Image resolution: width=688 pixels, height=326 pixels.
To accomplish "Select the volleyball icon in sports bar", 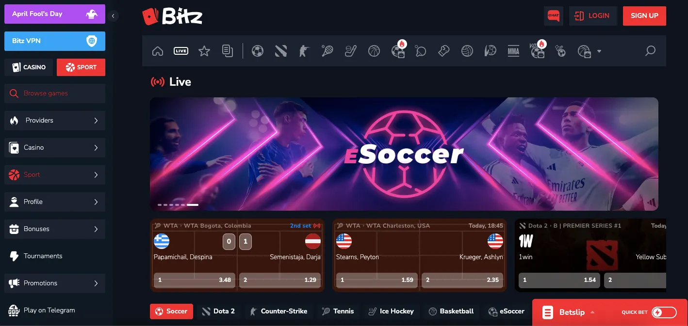I will (467, 51).
